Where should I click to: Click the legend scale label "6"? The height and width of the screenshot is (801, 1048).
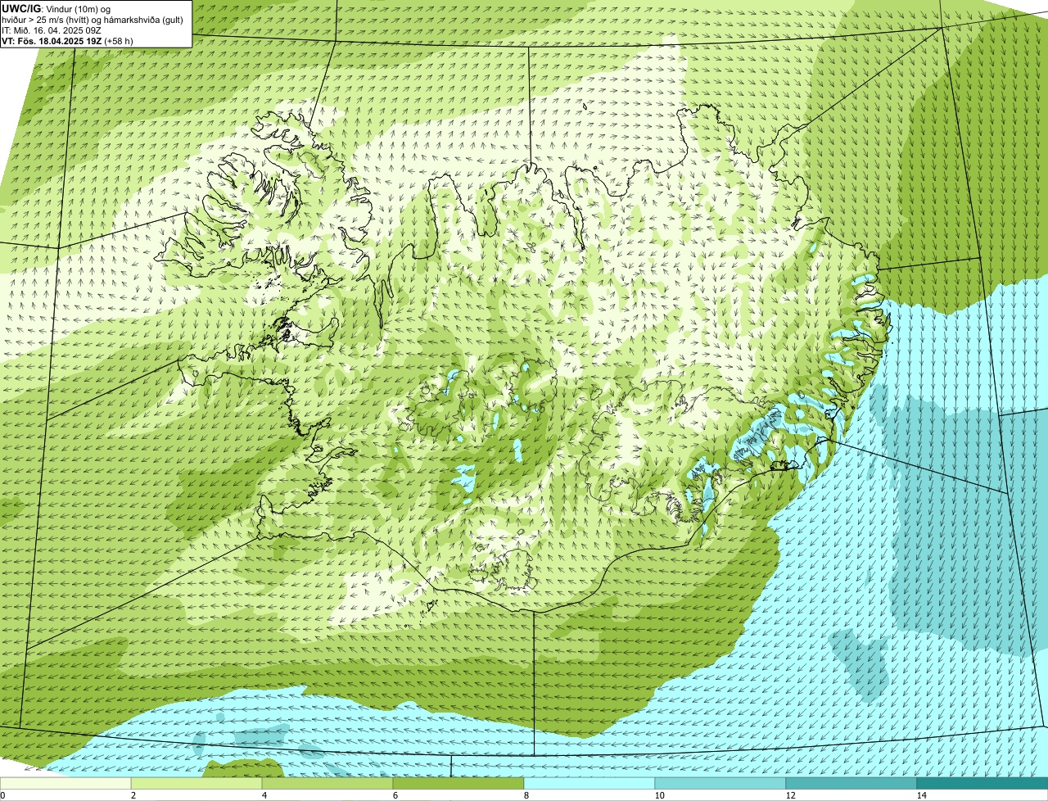[x=395, y=795]
